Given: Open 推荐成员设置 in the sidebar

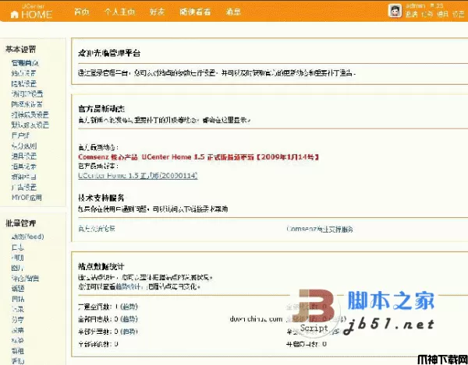Looking at the screenshot, I should pos(30,115).
